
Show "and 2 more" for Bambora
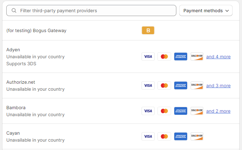click(x=218, y=111)
